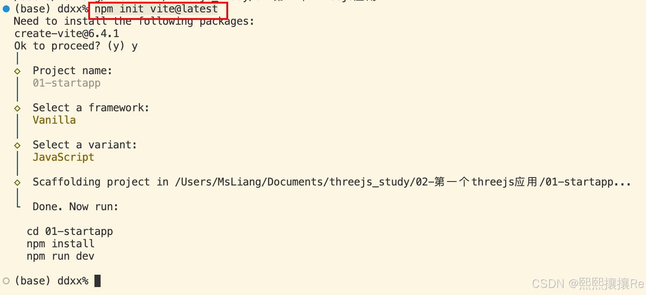Image resolution: width=646 pixels, height=295 pixels.
Task: Click the 01-startapp project name value
Action: (67, 83)
